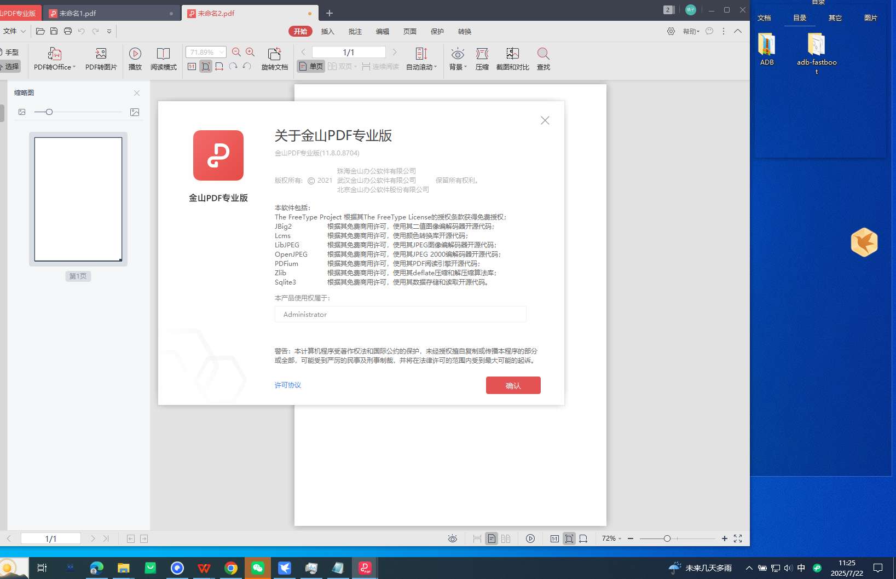
Task: Click the fullscreen icon in the status bar
Action: [x=738, y=539]
